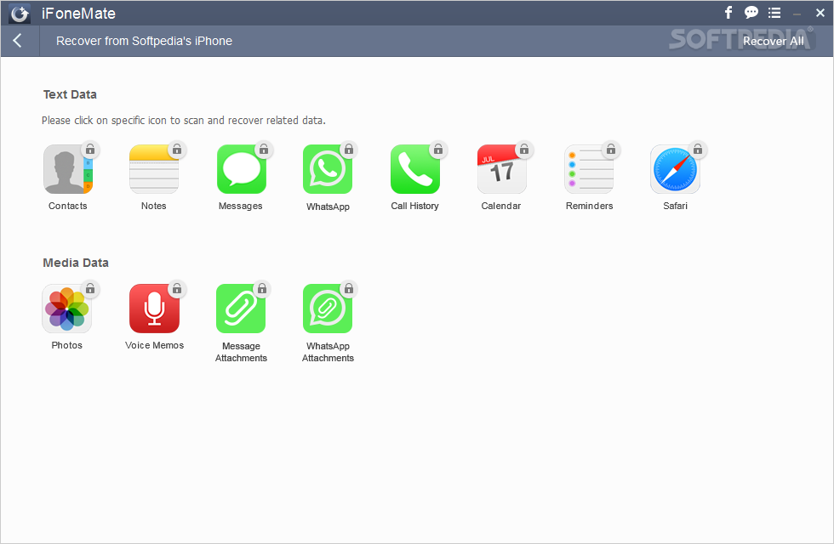Screen dimensions: 834x544
Task: Click the lock badge on Contacts
Action: coord(90,150)
